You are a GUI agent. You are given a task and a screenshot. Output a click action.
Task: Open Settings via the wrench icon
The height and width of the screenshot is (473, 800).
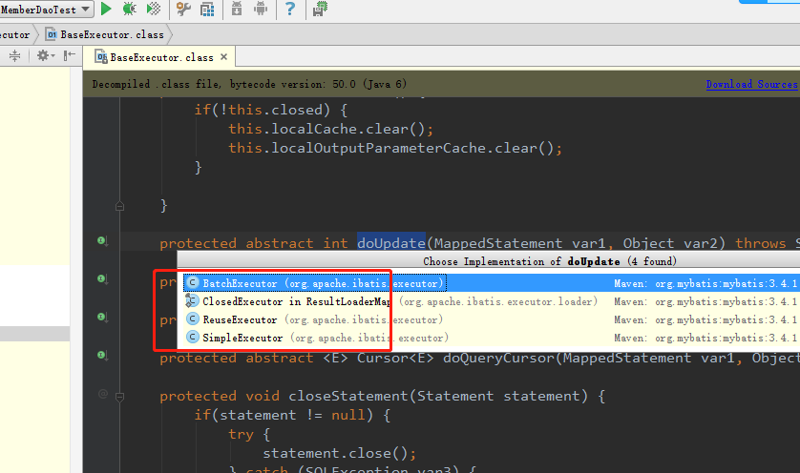pyautogui.click(x=183, y=9)
